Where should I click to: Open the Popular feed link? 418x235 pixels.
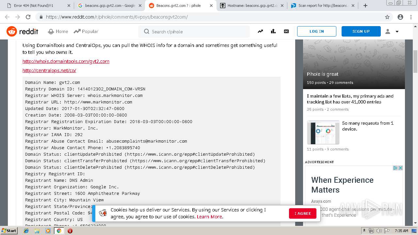click(86, 31)
